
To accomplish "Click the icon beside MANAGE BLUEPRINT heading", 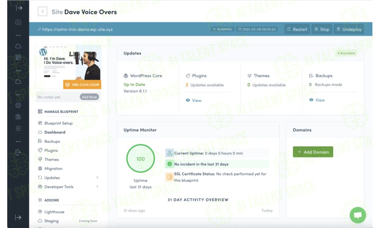I will pos(40,111).
